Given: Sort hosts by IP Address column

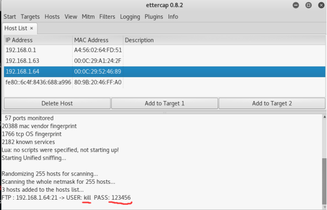Looking at the screenshot, I should point(38,40).
